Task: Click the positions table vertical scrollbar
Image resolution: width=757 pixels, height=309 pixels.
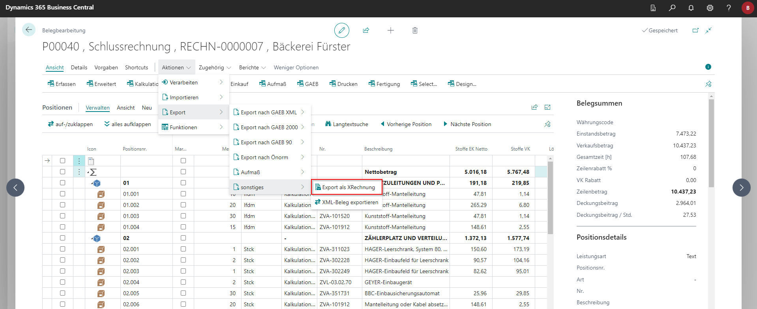Action: click(x=550, y=197)
